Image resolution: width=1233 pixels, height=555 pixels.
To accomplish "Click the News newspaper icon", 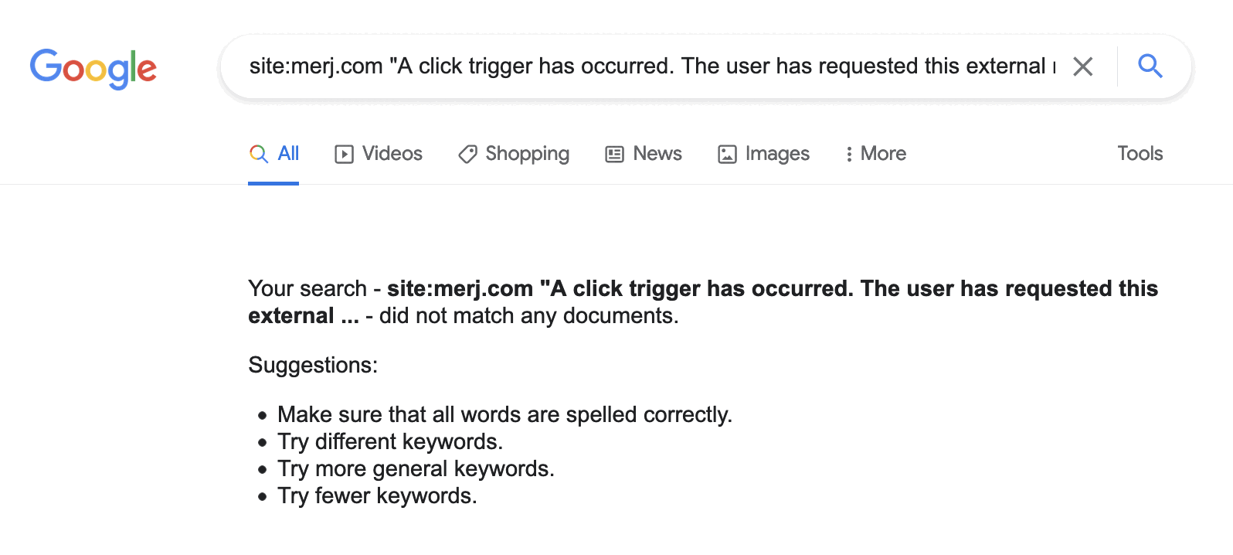I will pos(614,155).
